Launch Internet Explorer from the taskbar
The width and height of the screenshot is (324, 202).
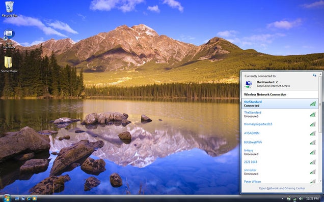29,198
